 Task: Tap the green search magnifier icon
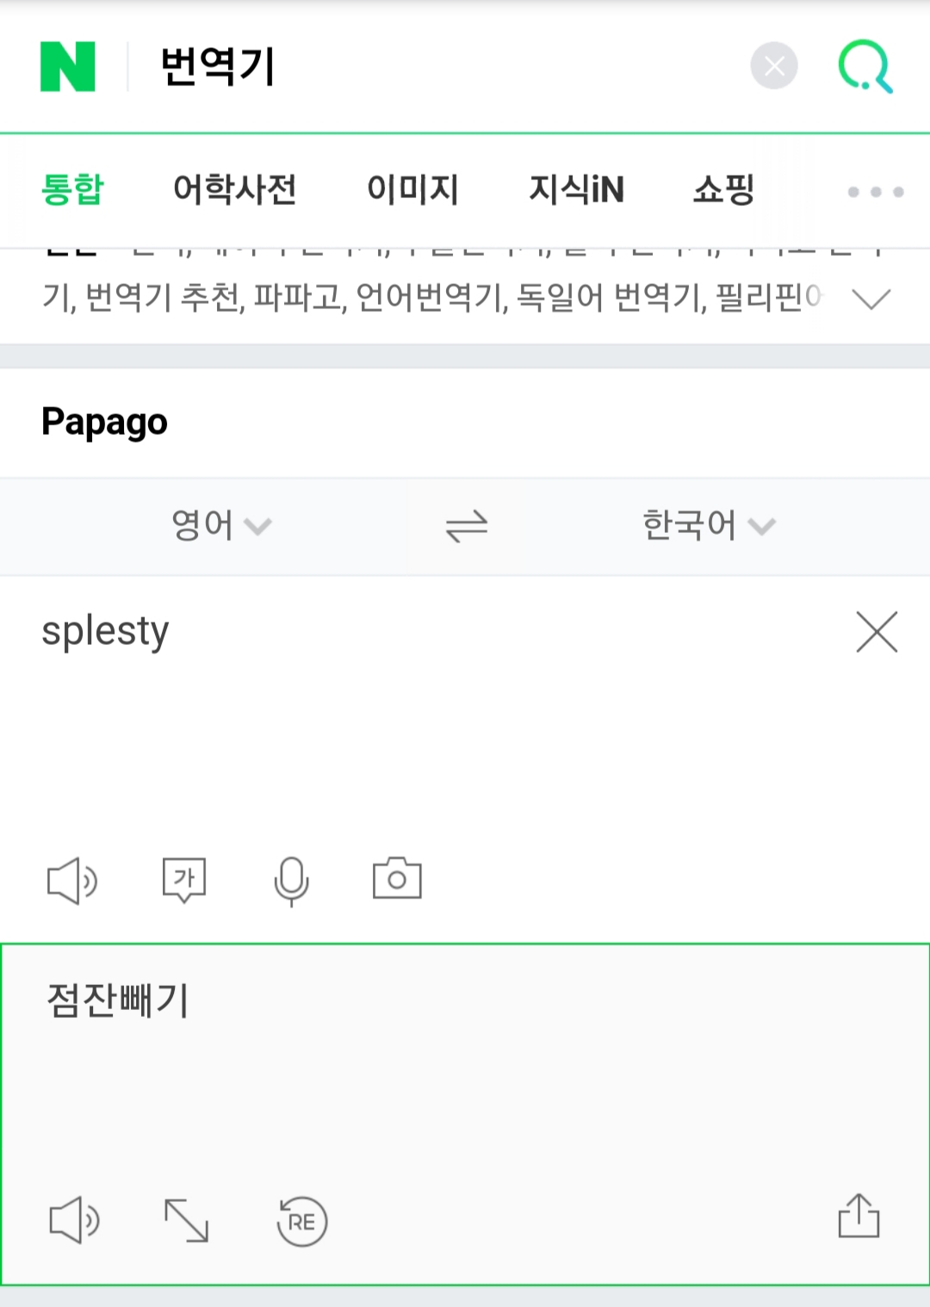point(865,66)
